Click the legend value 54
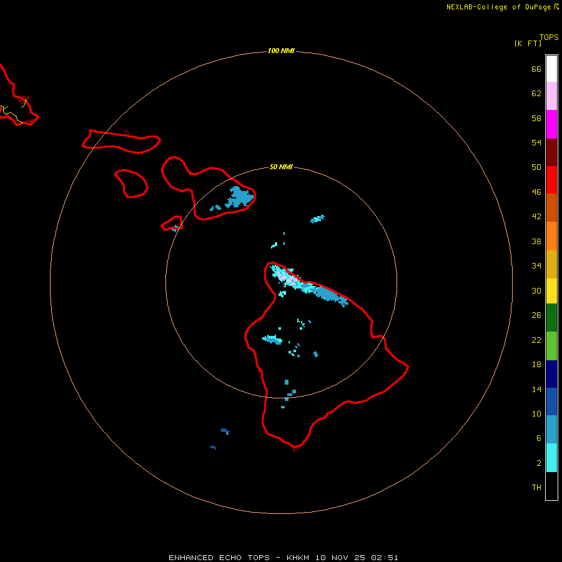The width and height of the screenshot is (562, 562). coord(536,142)
